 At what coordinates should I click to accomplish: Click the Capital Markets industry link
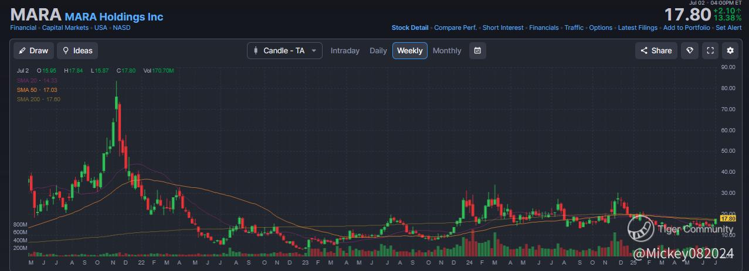tap(65, 28)
